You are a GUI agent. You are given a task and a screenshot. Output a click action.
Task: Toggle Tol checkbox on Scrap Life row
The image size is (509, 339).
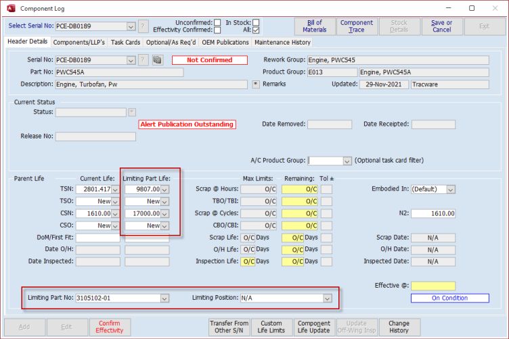pos(326,238)
